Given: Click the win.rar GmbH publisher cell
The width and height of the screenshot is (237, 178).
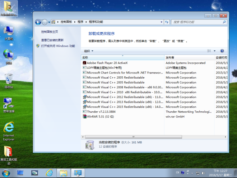Looking at the screenshot, I should pyautogui.click(x=175, y=116).
